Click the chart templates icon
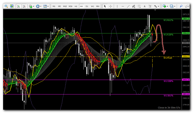Screen dimensions: 193x113 [x=45, y=6]
